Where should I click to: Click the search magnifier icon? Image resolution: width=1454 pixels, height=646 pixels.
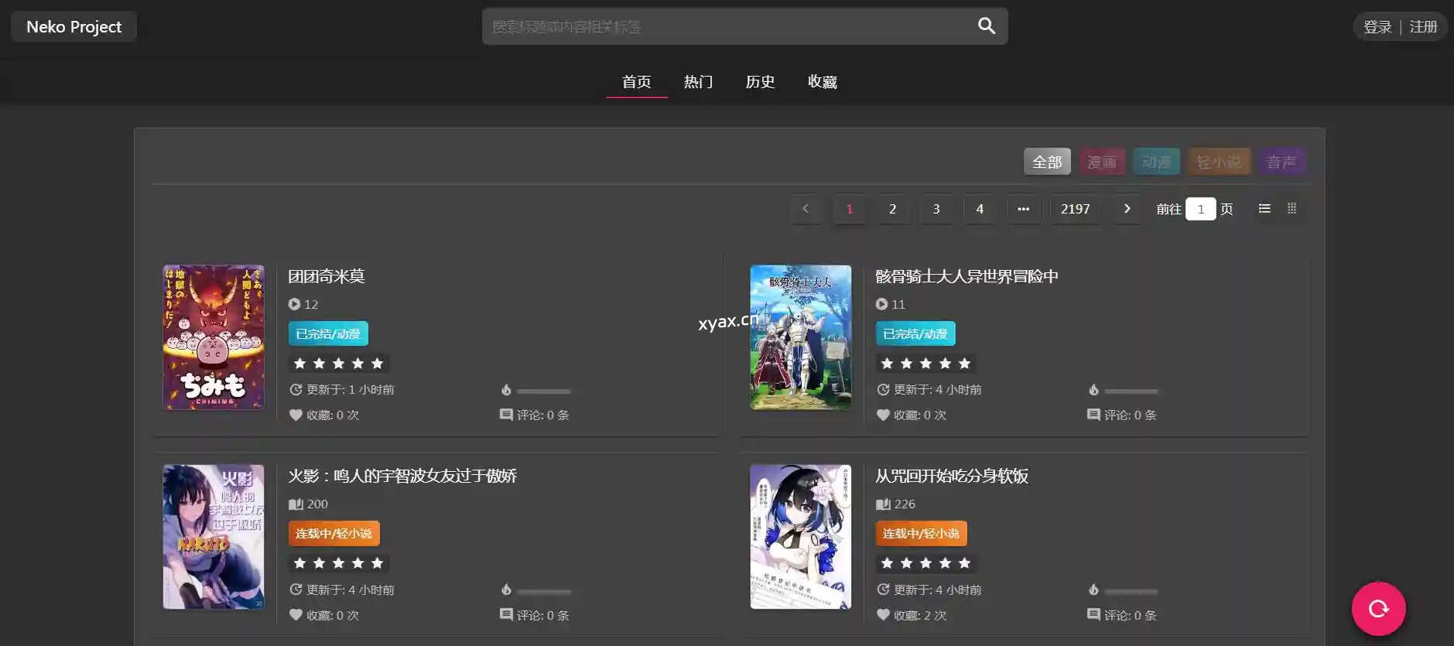[986, 26]
